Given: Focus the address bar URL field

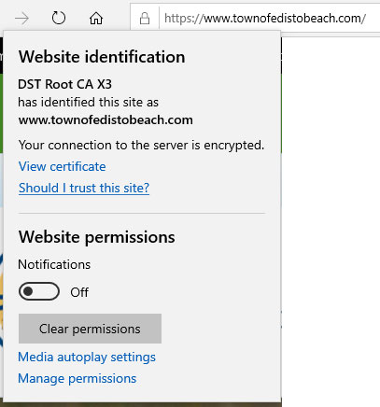Looking at the screenshot, I should point(270,19).
